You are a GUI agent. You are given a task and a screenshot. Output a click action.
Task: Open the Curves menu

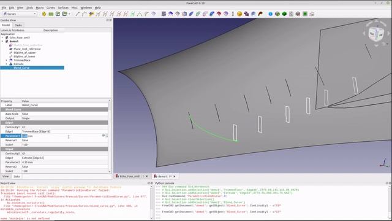(x=50, y=8)
